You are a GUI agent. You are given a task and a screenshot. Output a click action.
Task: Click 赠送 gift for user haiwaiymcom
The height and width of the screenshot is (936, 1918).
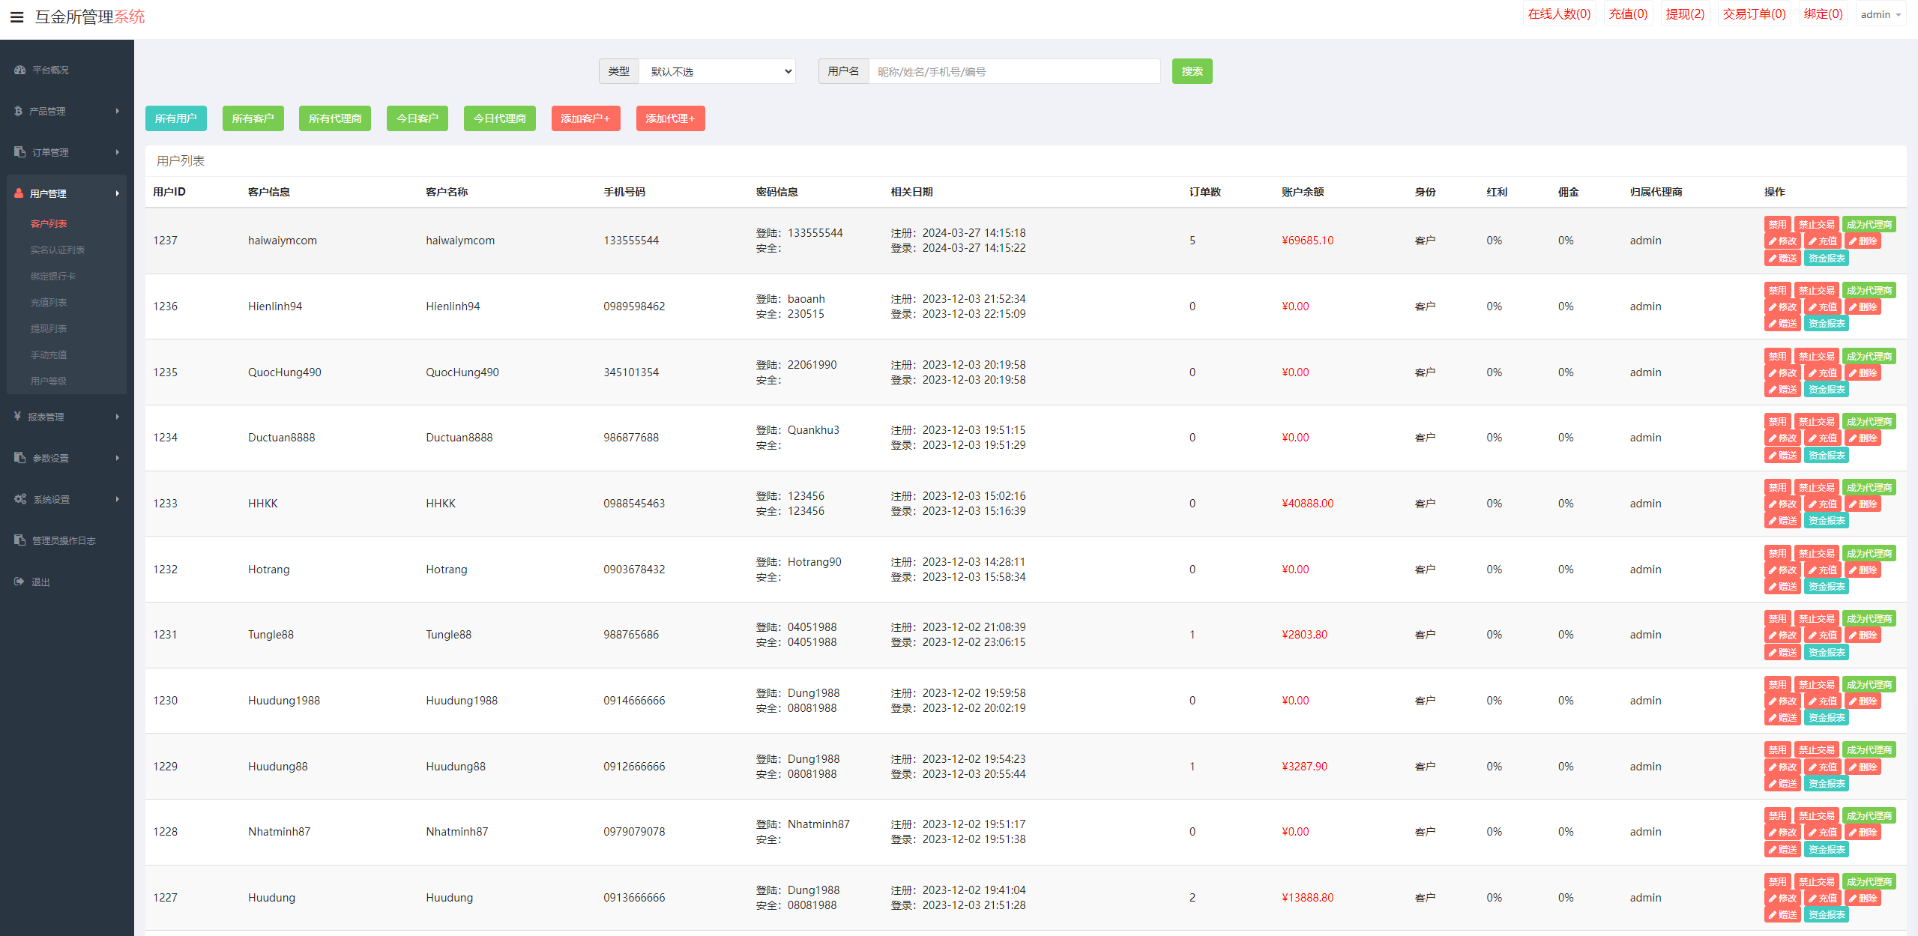(x=1783, y=259)
